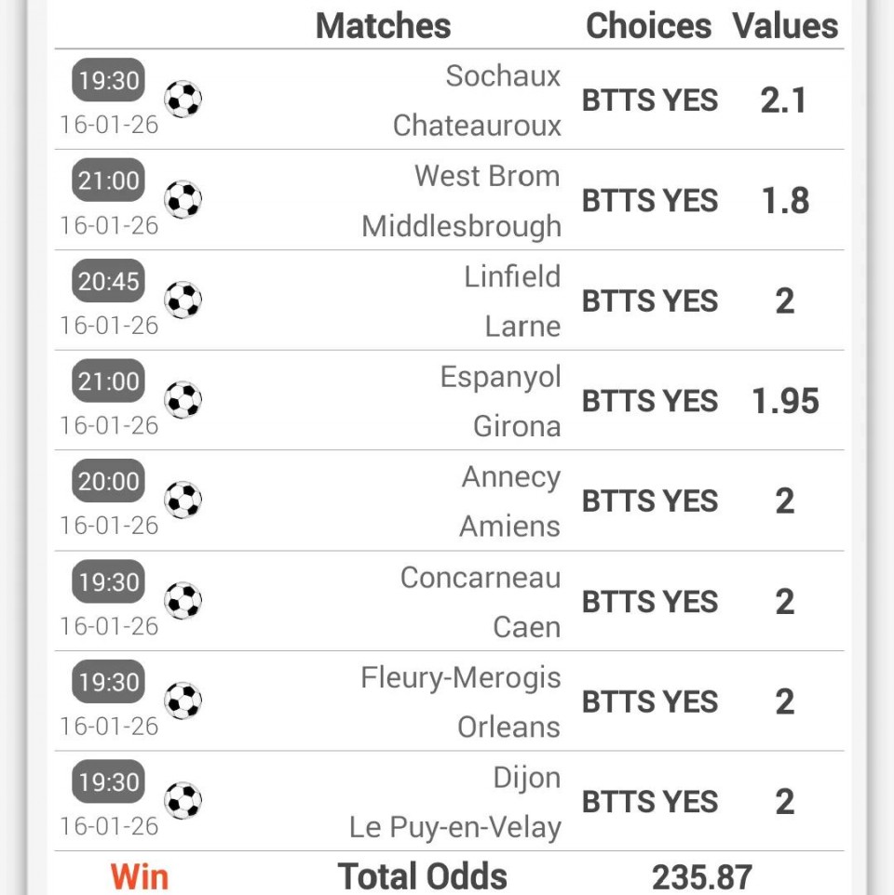
Task: Tap the 1.95 value for Espanyol Girona
Action: click(x=785, y=401)
